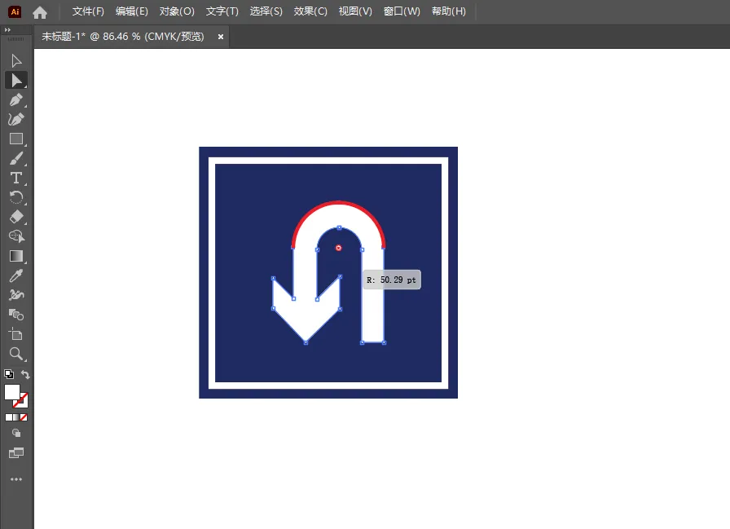Select the Rectangle tool

pos(16,139)
